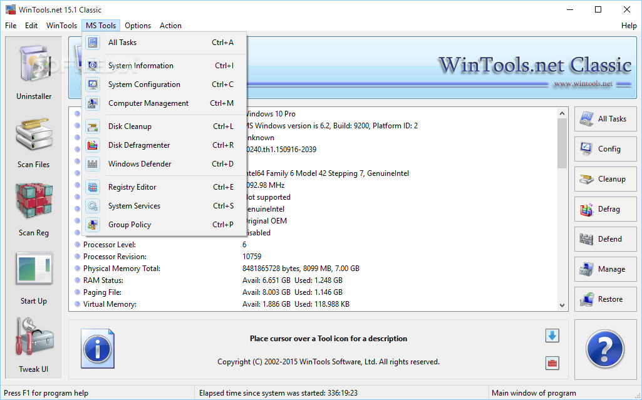Select Group Policy menu entry

(165, 225)
